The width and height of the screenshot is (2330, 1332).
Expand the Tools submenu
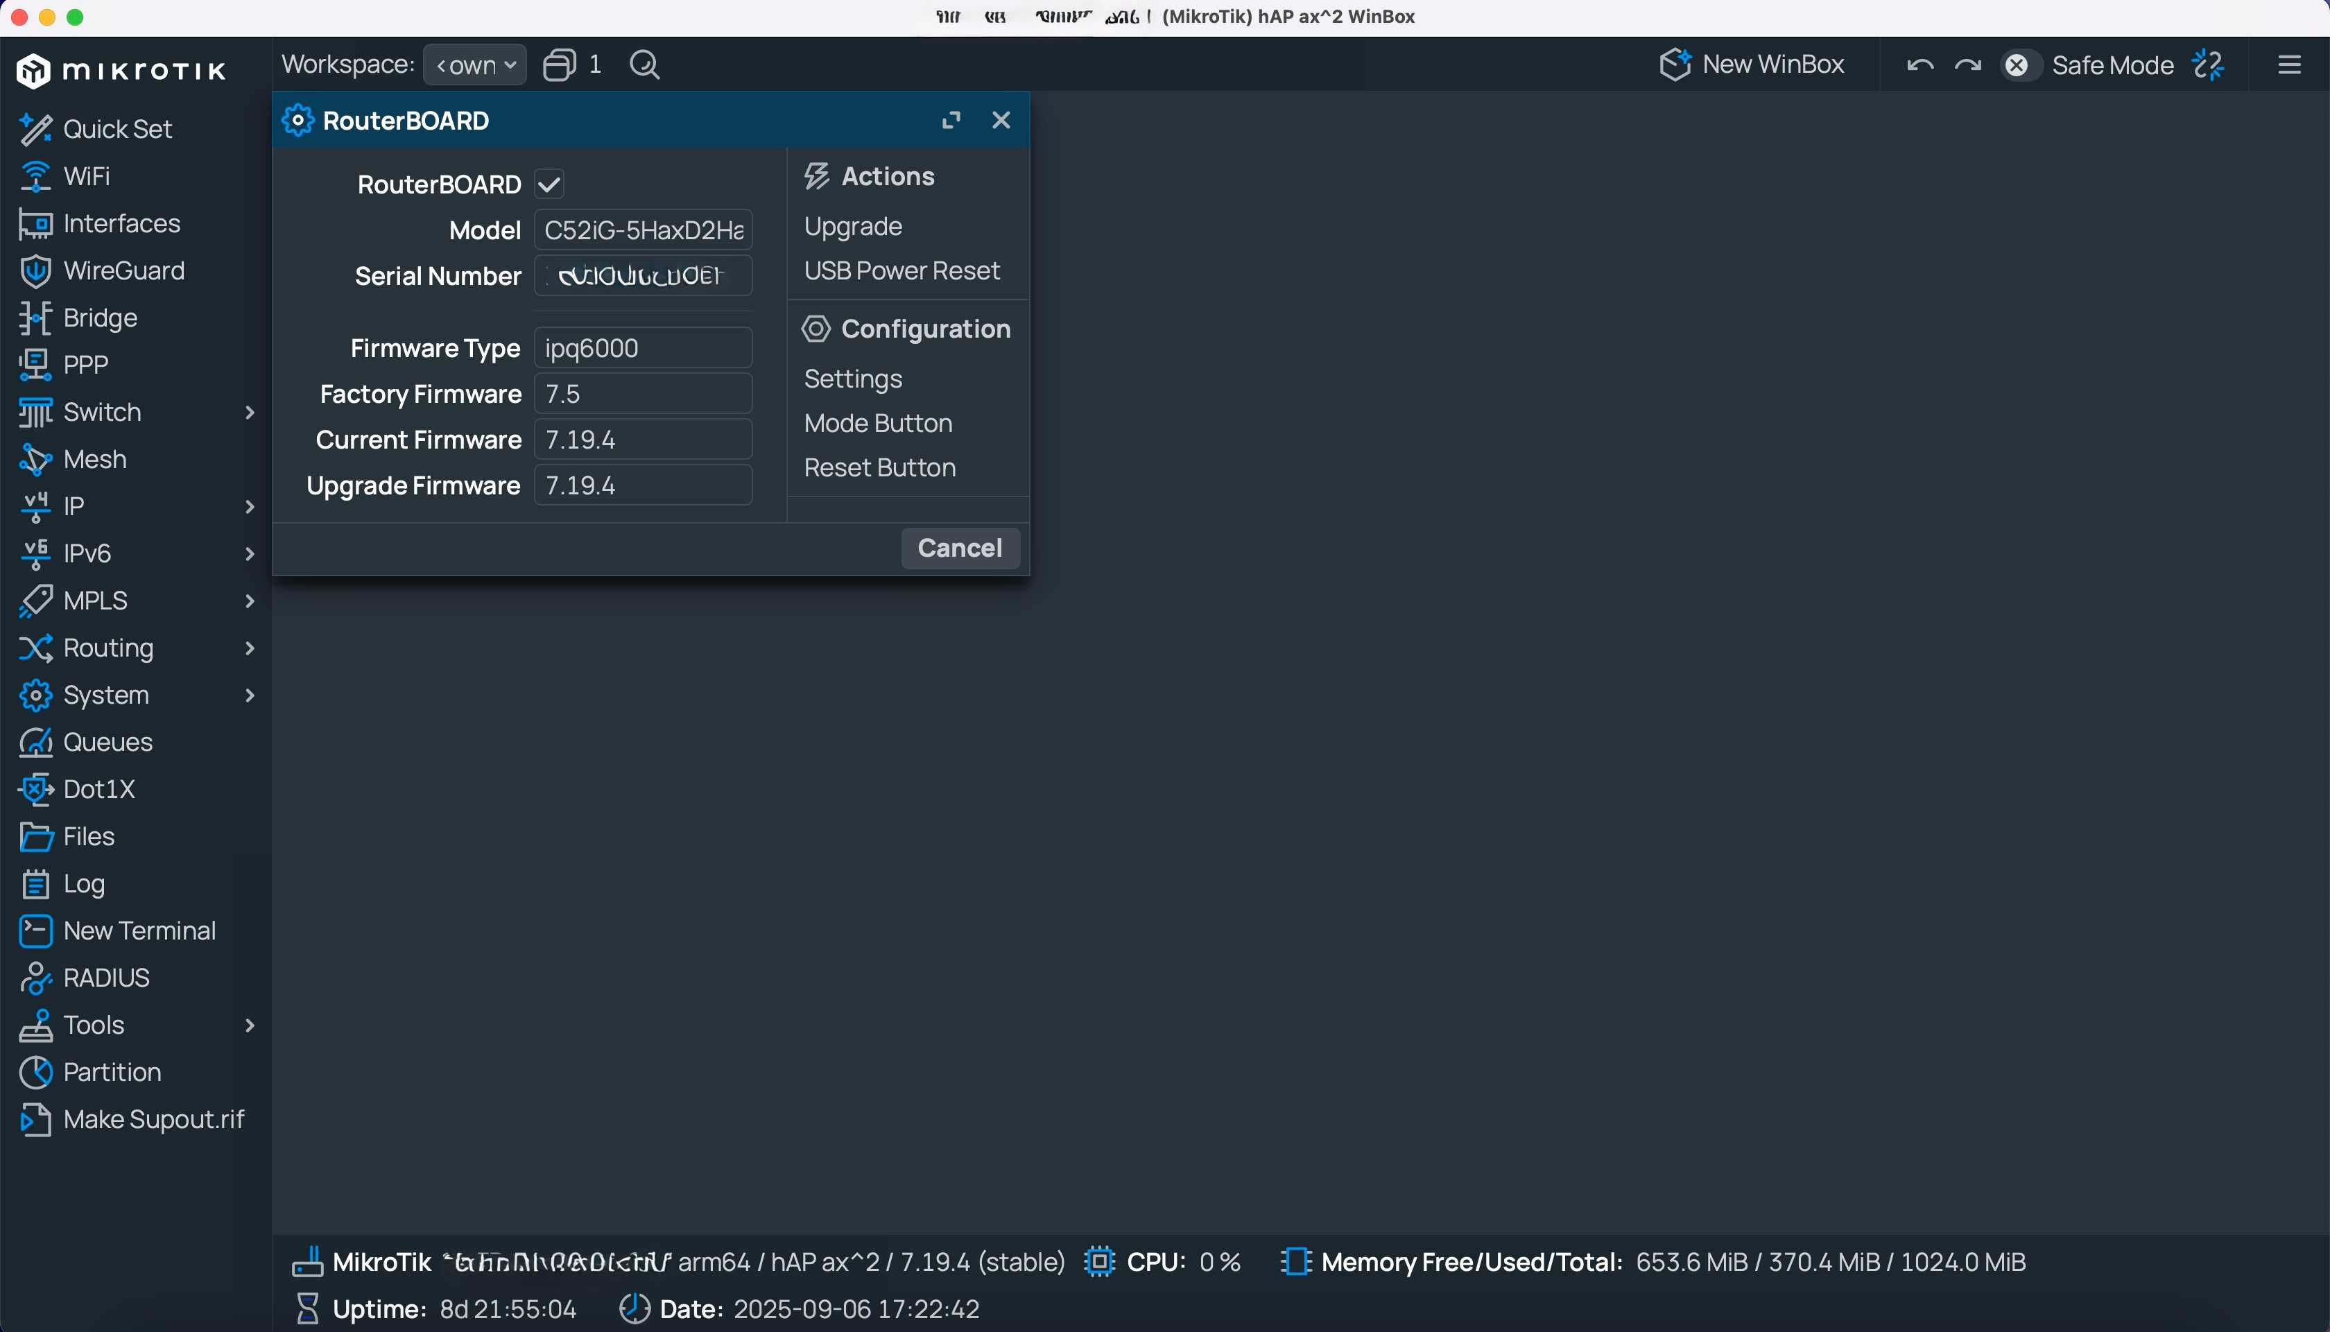(x=250, y=1026)
